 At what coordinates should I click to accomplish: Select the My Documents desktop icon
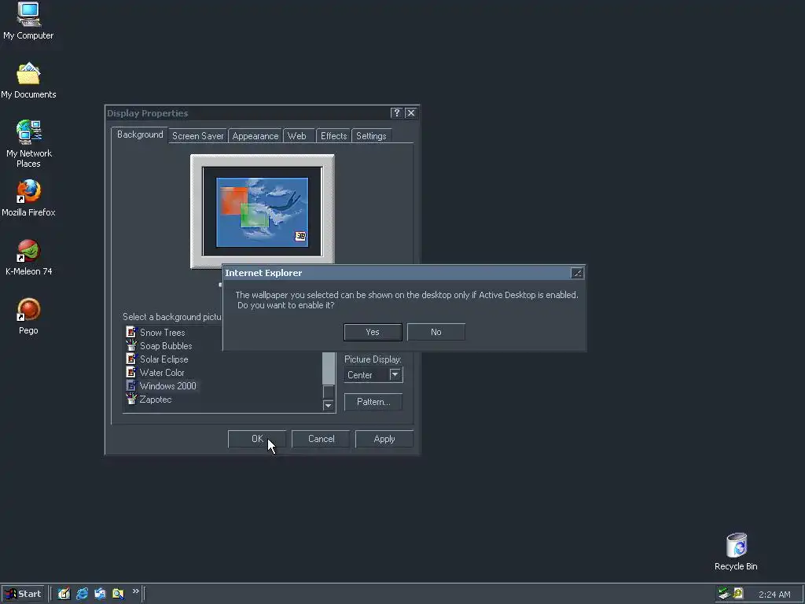pos(28,80)
